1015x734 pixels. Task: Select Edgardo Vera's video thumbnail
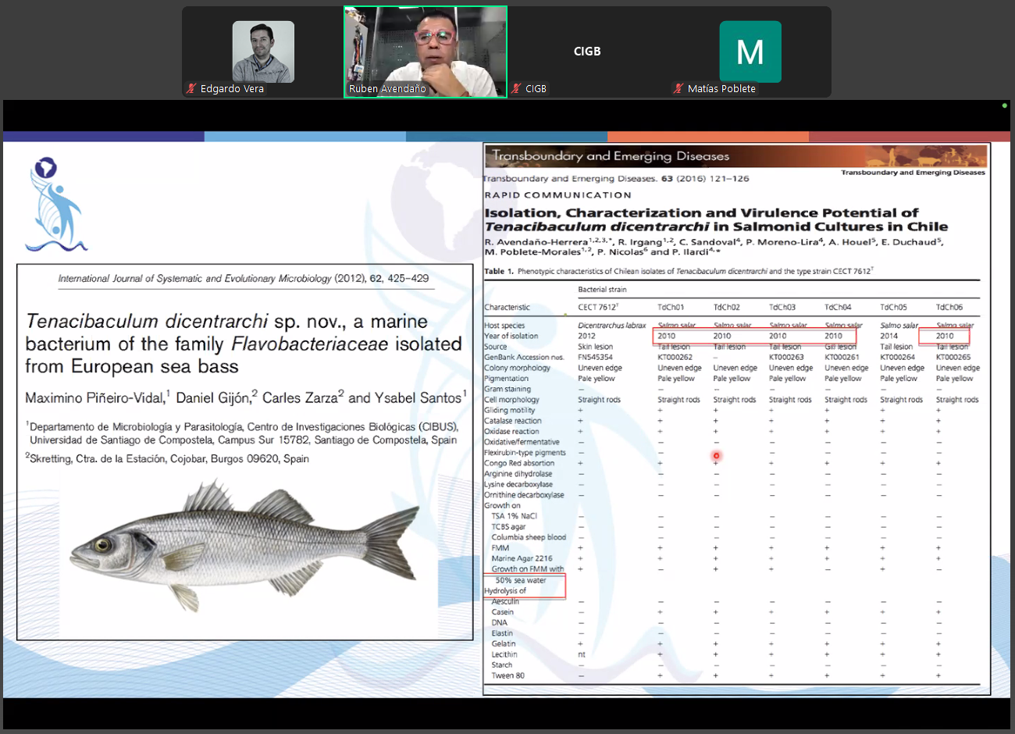(x=263, y=52)
